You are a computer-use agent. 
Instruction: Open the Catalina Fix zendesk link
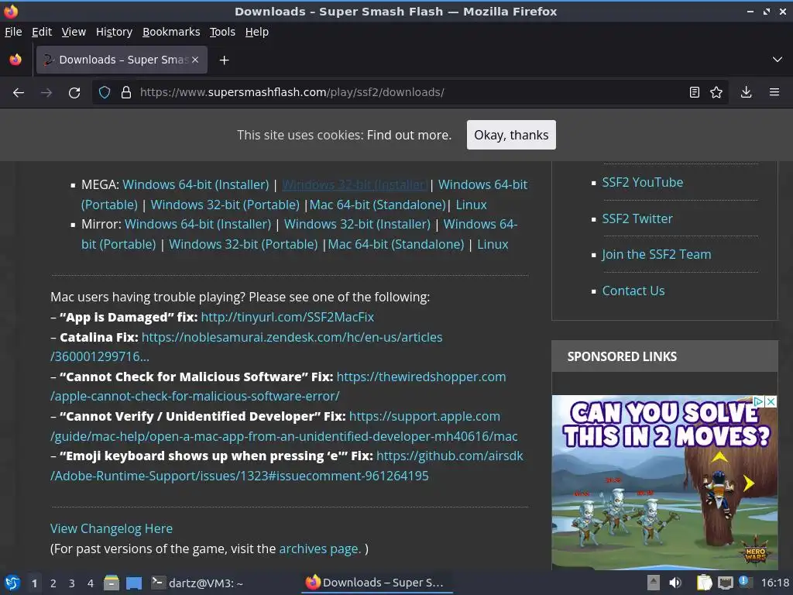292,337
